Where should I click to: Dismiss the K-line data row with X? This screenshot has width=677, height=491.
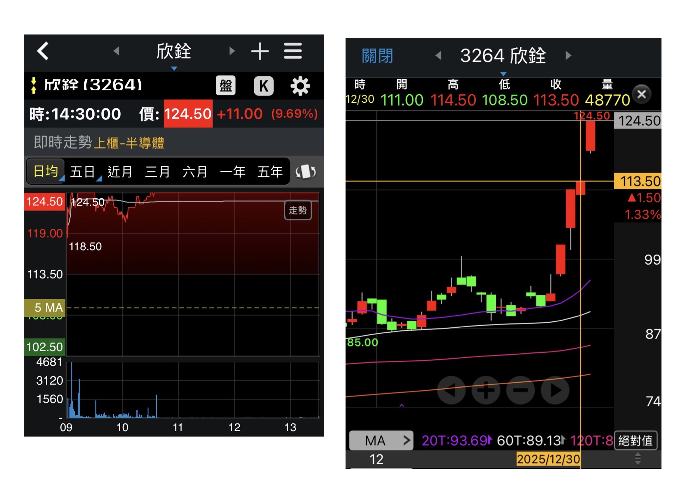(x=641, y=94)
